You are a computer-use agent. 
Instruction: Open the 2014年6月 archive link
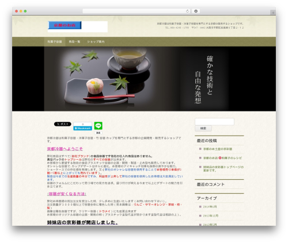(x=210, y=207)
